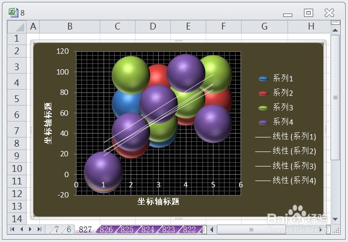
Task: Select column F header
Action: point(224,27)
